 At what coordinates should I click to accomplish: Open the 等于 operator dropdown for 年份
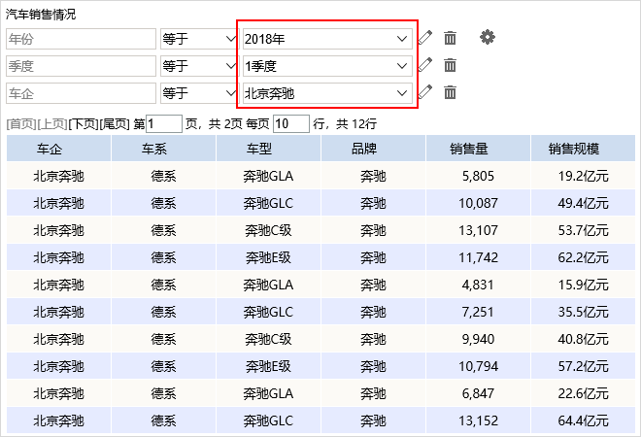199,39
